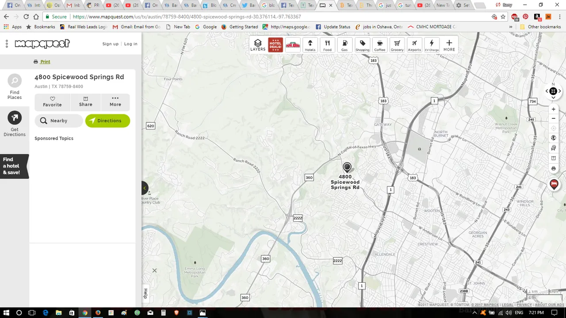Open Find Places in sidebar
The height and width of the screenshot is (318, 566).
[15, 87]
